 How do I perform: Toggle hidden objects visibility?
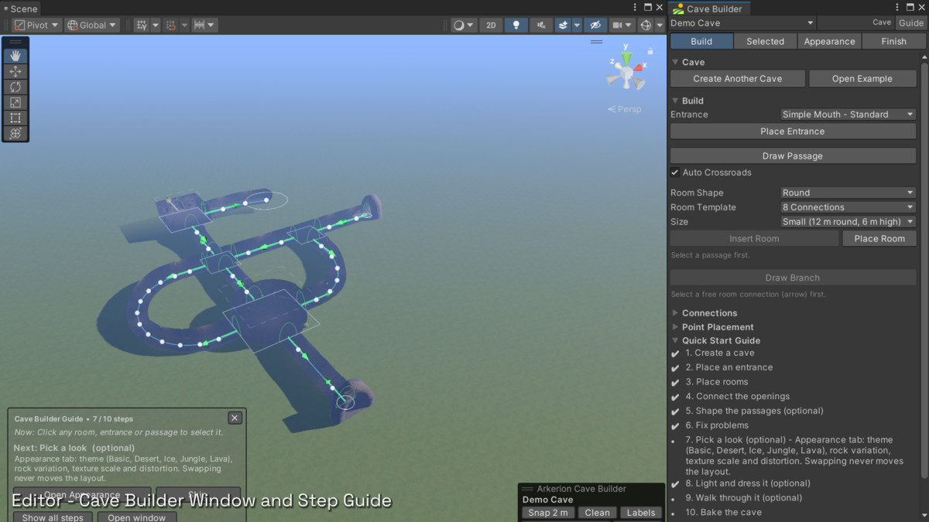click(x=595, y=25)
